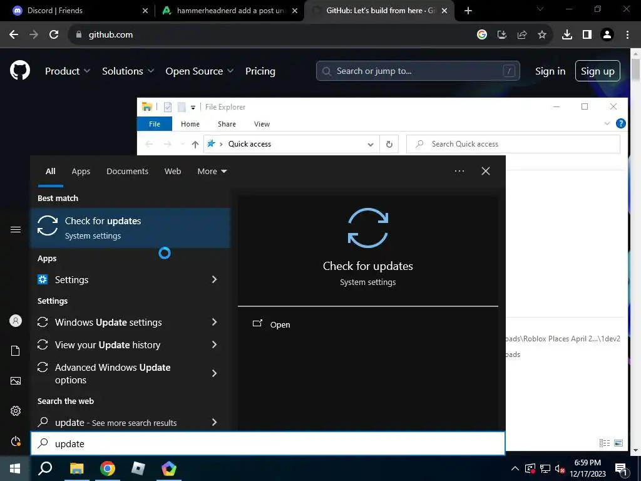Expand File Explorer ribbon chevron
This screenshot has height=481, width=641.
tap(607, 123)
